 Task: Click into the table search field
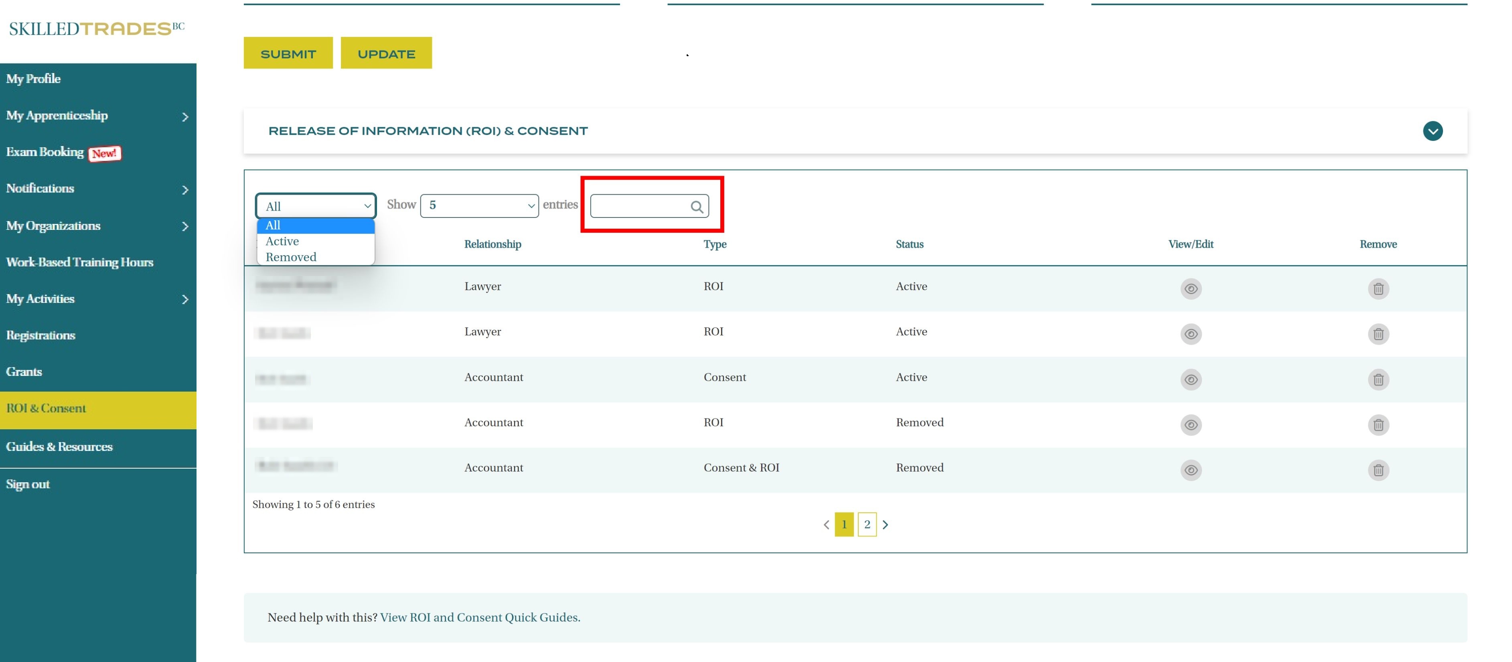tap(640, 206)
